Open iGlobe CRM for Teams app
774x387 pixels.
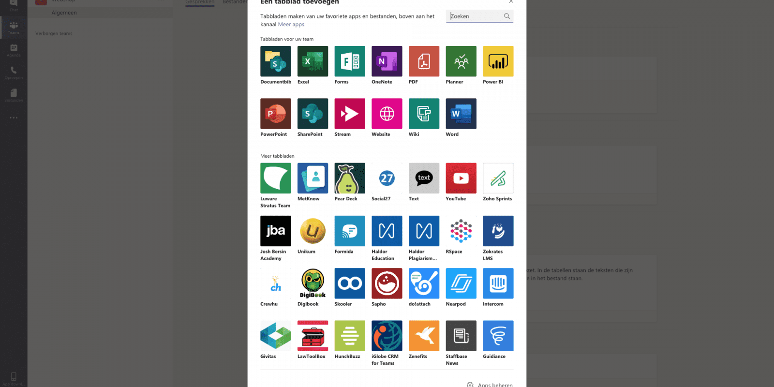[x=387, y=336]
